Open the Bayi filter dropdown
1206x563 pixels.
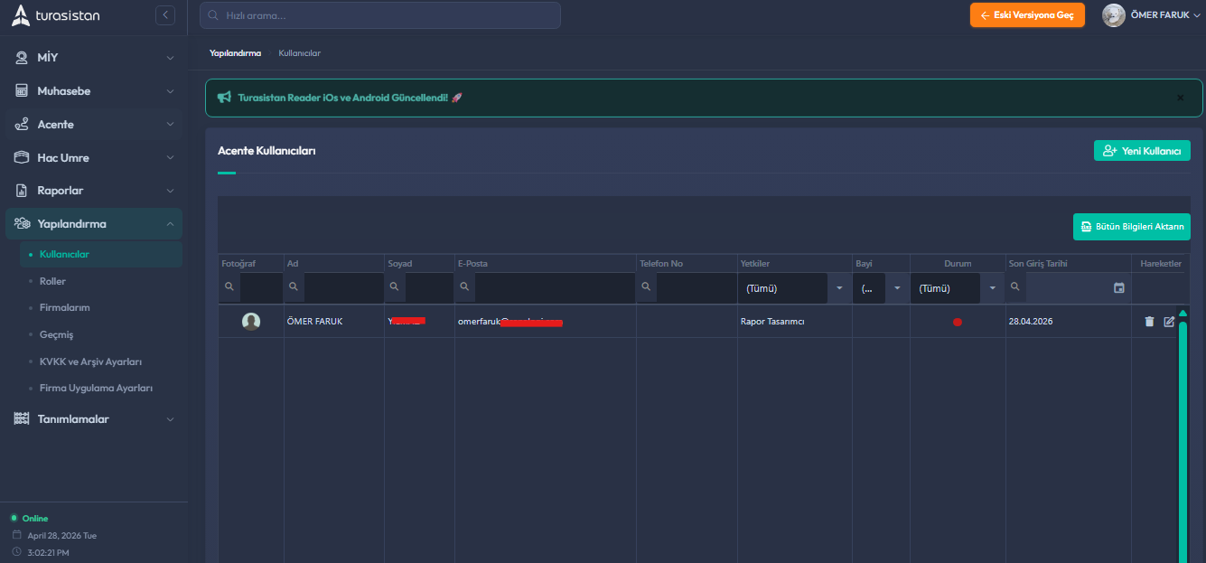click(x=896, y=288)
